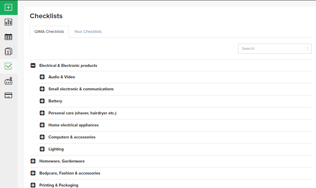Click into the Search input field
This screenshot has width=316, height=188.
tap(275, 49)
